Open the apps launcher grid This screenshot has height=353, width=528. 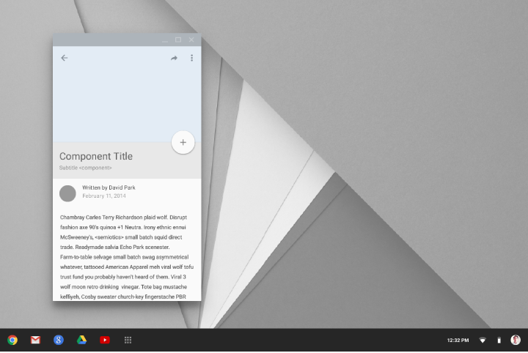(x=128, y=341)
